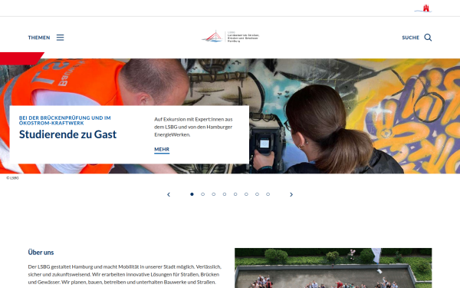
Task: Click the 'Der LSBG gestaltet Hamburg' paragraph
Action: coord(125,274)
